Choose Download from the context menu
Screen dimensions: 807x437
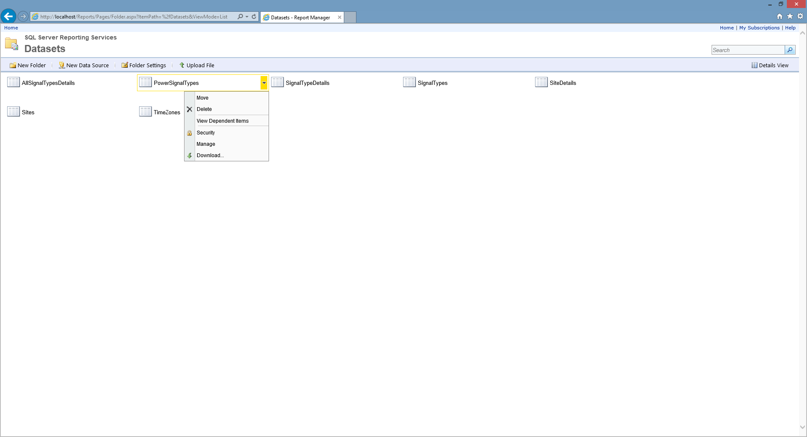point(210,155)
